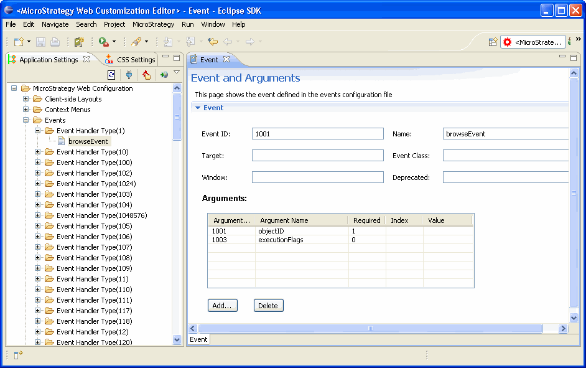586x368 pixels.
Task: Click the Previous Annotation toolbar icon
Action: pos(190,42)
